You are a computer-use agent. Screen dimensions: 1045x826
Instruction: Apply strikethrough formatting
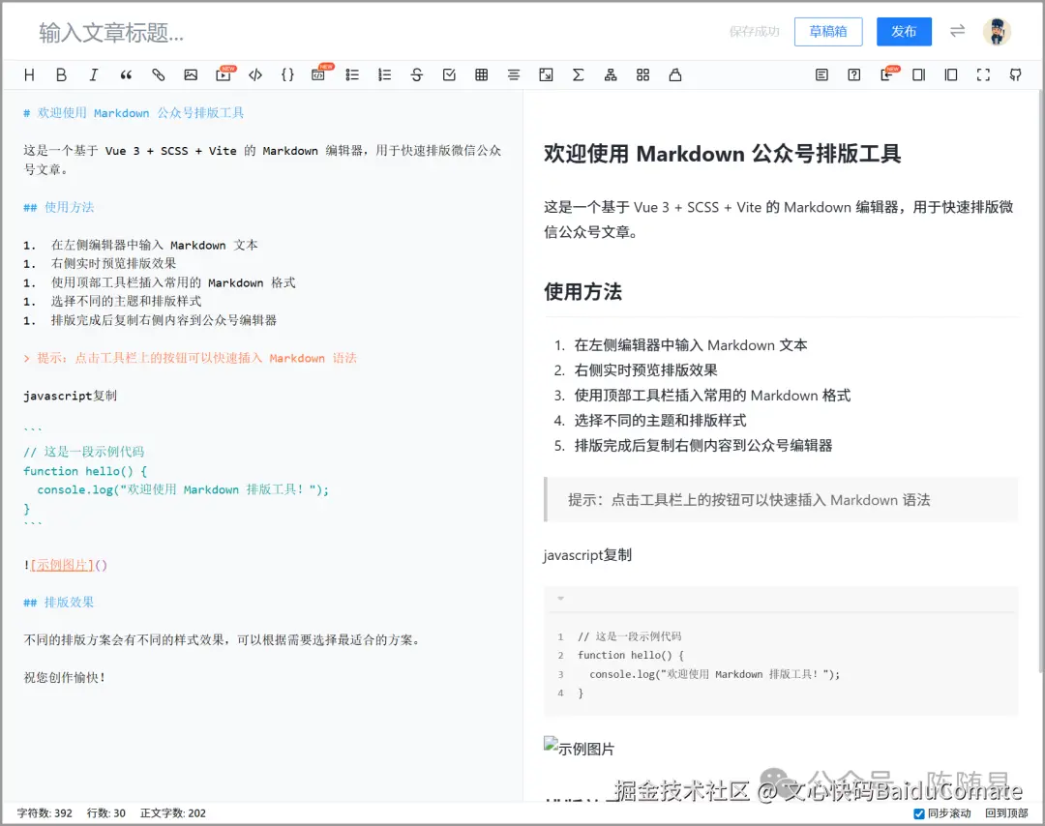point(417,75)
